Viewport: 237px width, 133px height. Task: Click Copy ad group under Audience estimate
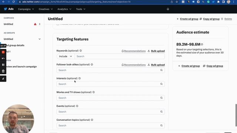pyautogui.click(x=213, y=66)
